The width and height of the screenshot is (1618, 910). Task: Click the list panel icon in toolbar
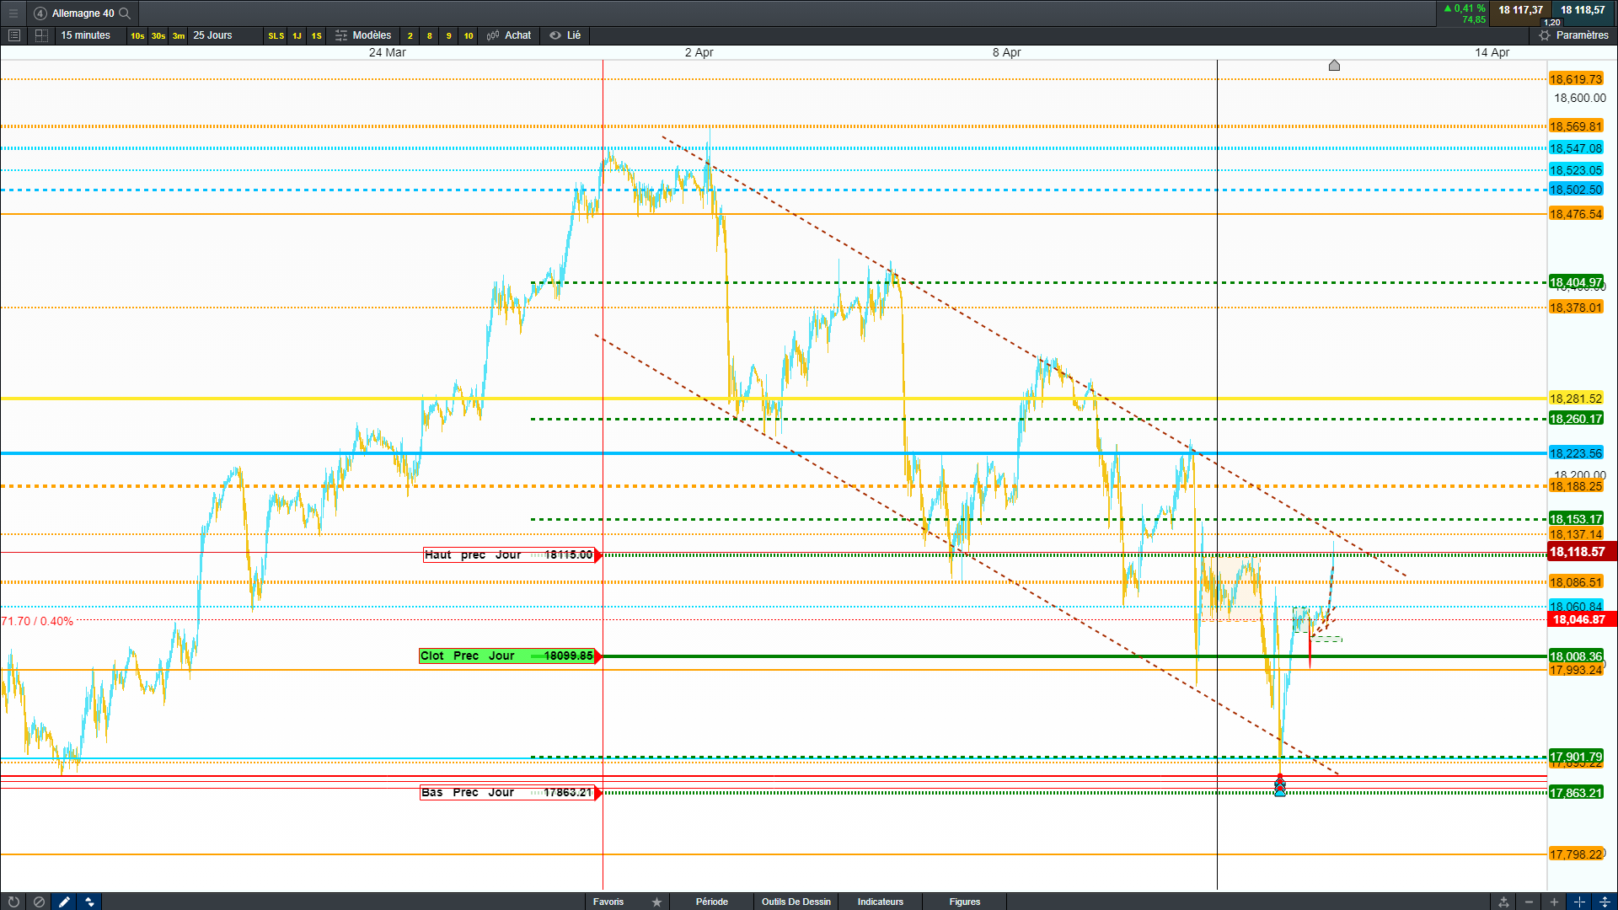13,35
